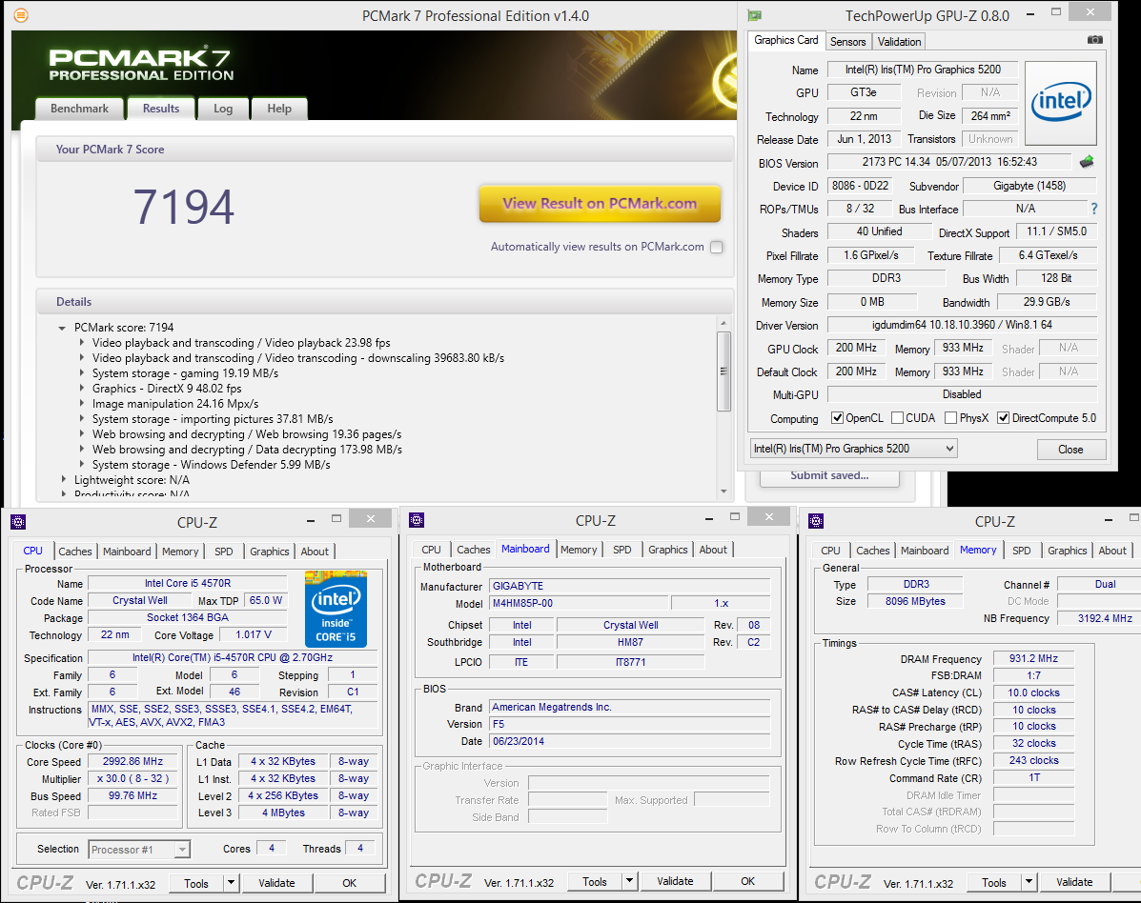Open Caches tab in left CPU-Z window
The width and height of the screenshot is (1141, 903).
coord(75,552)
